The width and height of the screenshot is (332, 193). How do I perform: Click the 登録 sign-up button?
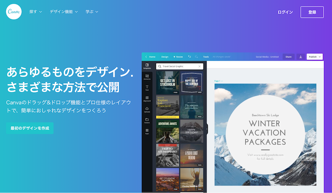tap(312, 12)
